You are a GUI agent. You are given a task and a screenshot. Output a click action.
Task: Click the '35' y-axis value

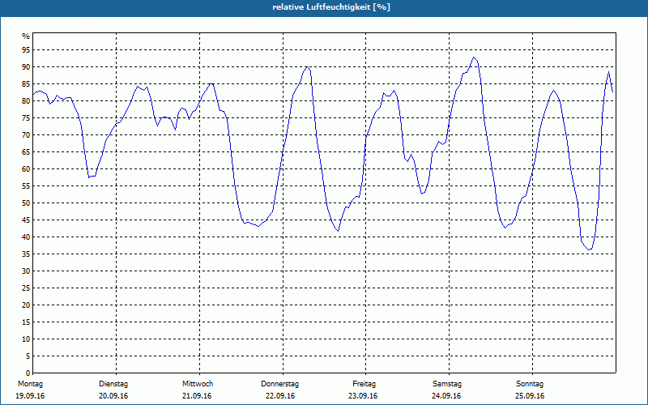click(x=26, y=254)
